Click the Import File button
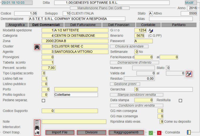This screenshot has height=136, width=200. pyautogui.click(x=59, y=132)
